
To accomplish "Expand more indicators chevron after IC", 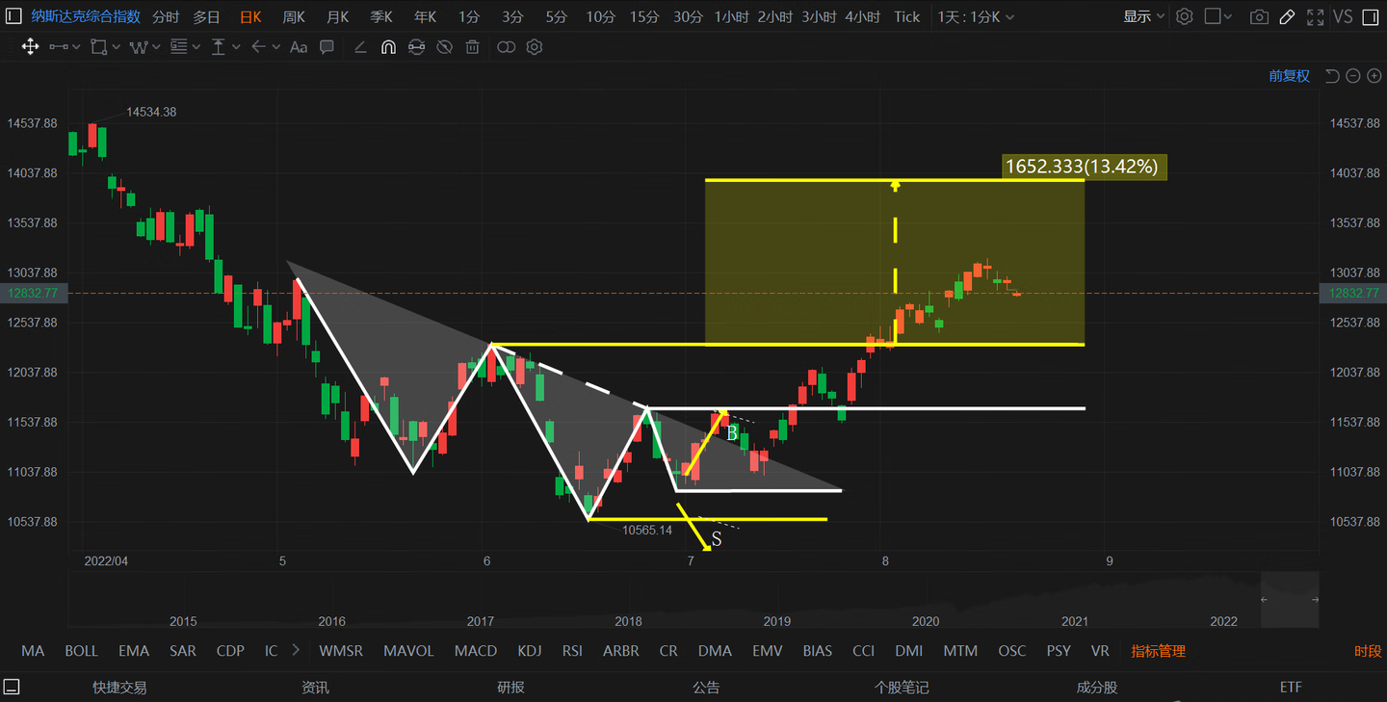I will [295, 651].
